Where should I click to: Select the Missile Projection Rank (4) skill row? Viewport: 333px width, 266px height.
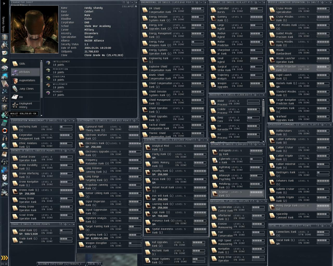(299, 68)
